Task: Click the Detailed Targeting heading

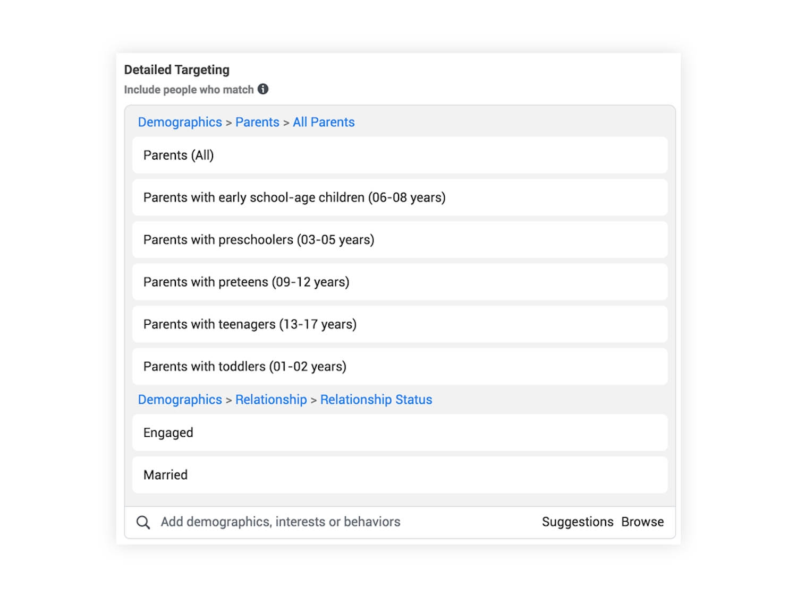Action: click(x=177, y=70)
